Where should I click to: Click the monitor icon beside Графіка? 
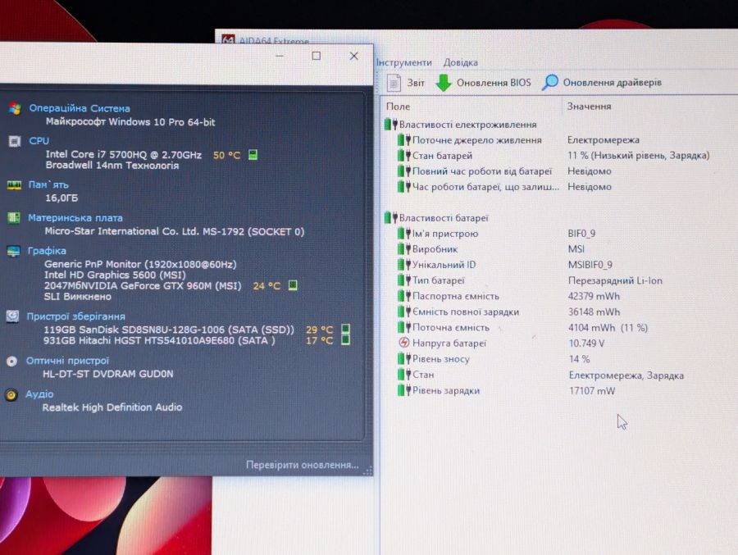[x=13, y=252]
